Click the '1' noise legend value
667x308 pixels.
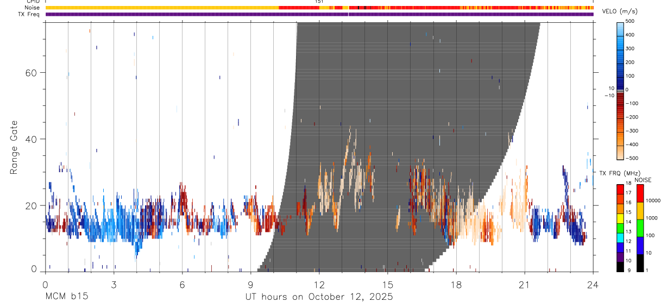coord(648,270)
